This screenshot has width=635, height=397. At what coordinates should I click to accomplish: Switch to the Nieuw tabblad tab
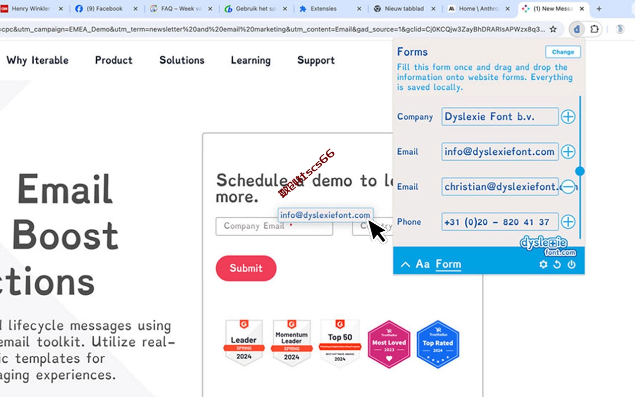point(404,8)
